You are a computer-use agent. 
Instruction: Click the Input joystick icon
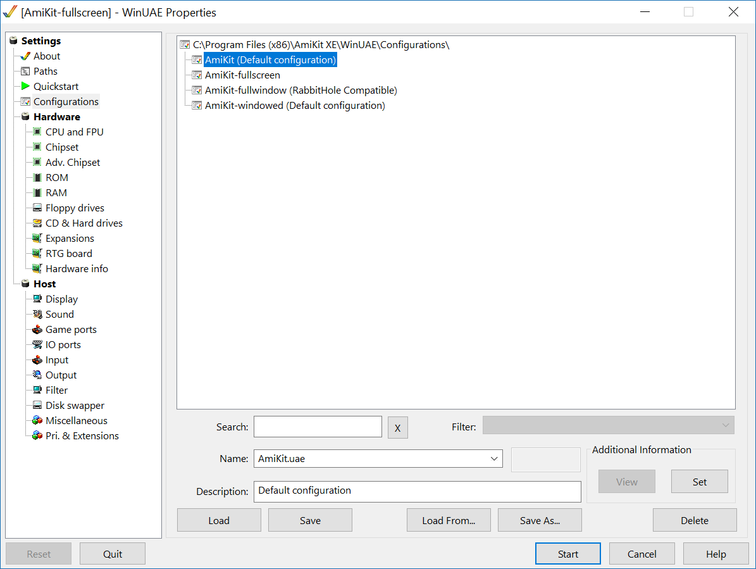37,360
